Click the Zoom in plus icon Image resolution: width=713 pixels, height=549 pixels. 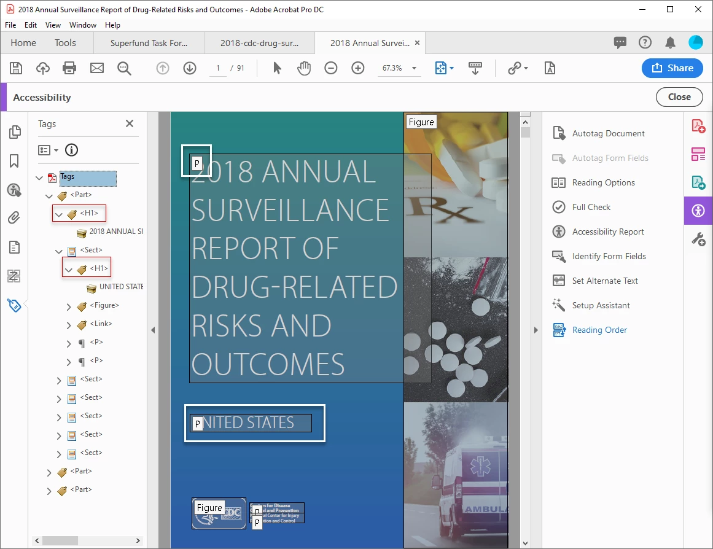pos(358,68)
